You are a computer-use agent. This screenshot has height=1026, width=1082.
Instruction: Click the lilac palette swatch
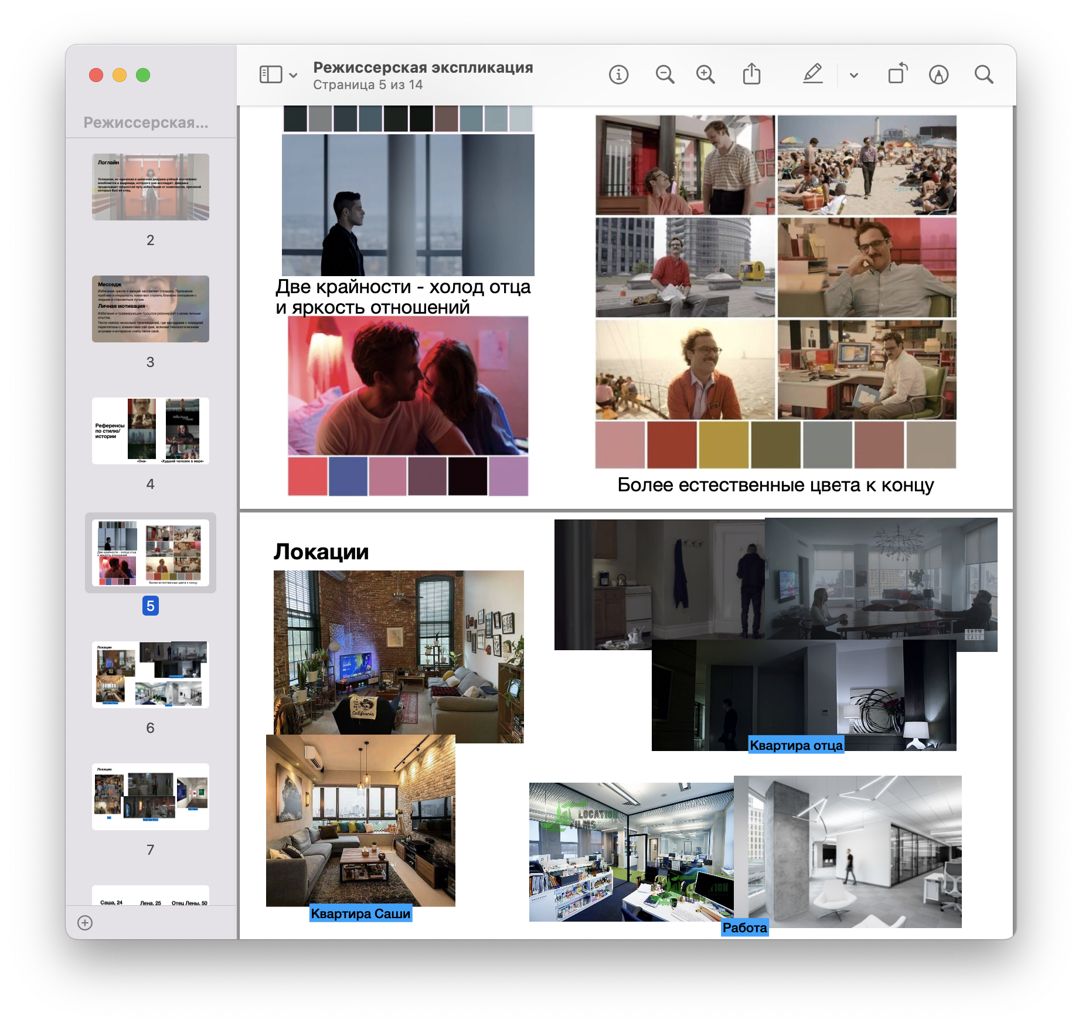pyautogui.click(x=508, y=476)
